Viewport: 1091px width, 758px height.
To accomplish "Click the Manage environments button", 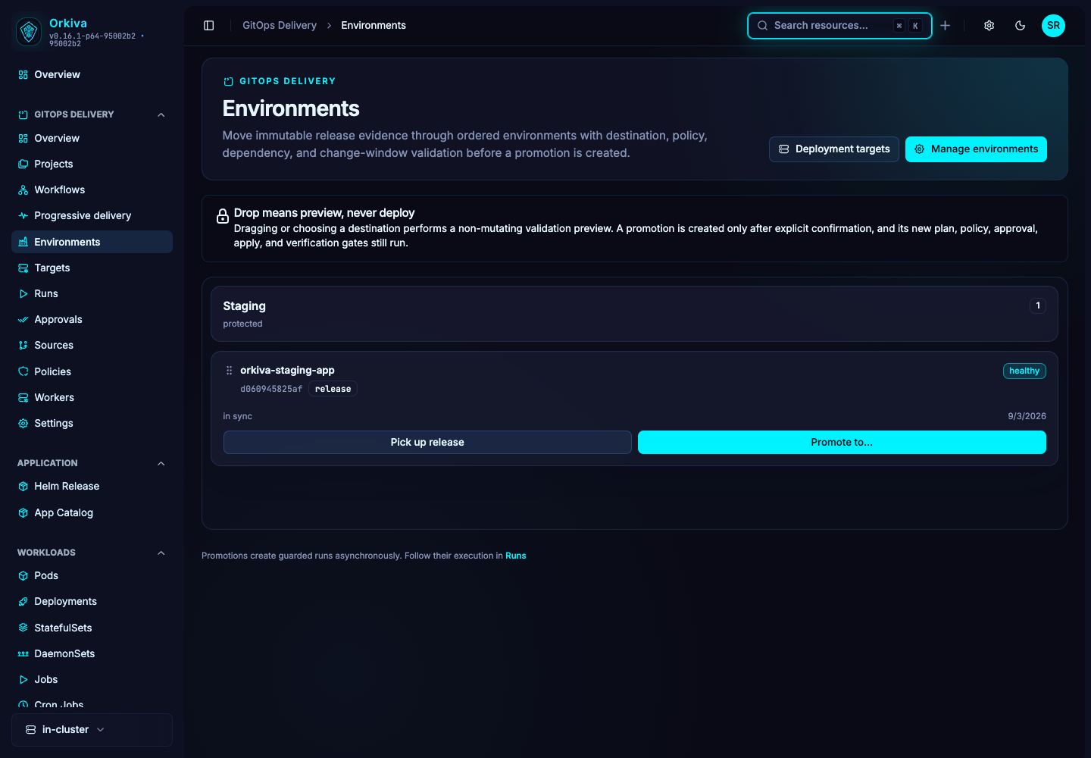I will pyautogui.click(x=976, y=149).
